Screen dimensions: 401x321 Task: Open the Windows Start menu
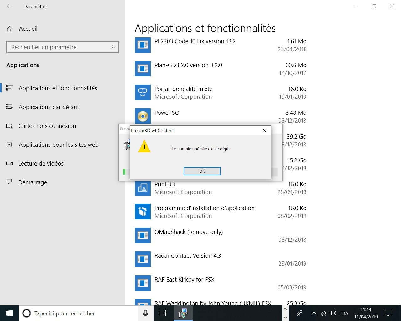pyautogui.click(x=9, y=313)
